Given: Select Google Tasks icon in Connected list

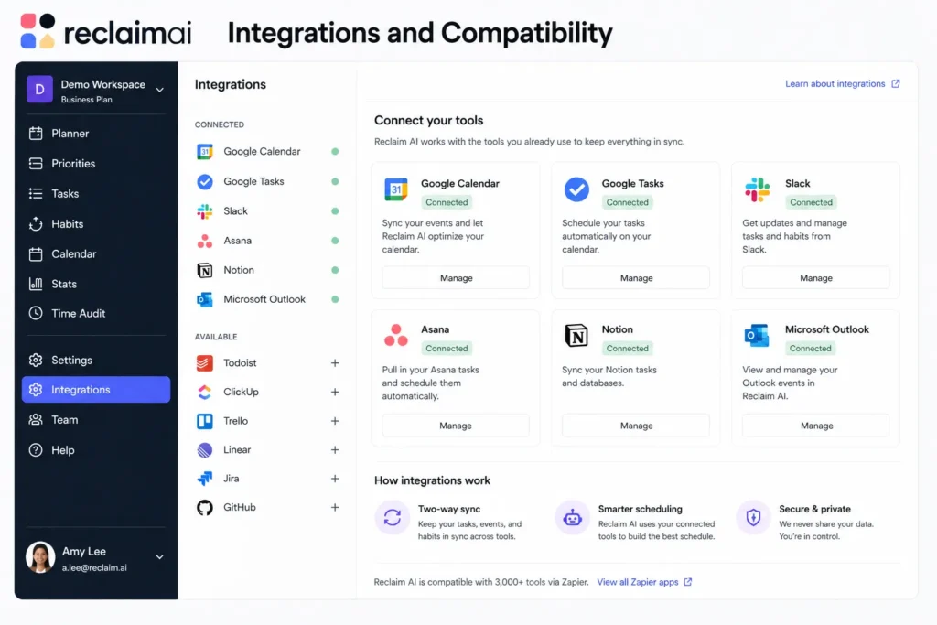Looking at the screenshot, I should tap(205, 182).
